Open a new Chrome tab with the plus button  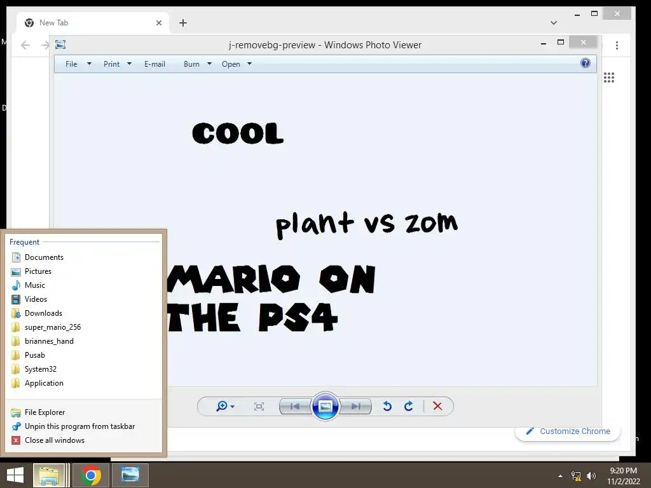click(183, 23)
